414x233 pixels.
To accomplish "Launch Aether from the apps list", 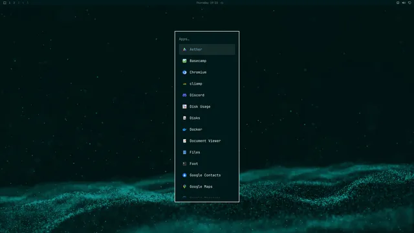I will pos(207,49).
